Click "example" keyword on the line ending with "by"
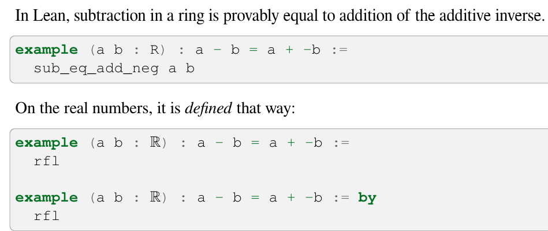 point(46,198)
